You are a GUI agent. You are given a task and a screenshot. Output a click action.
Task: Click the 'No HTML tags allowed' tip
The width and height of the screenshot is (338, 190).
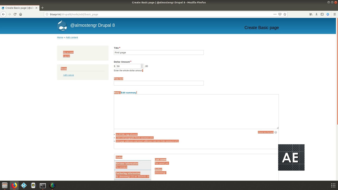pos(126,134)
